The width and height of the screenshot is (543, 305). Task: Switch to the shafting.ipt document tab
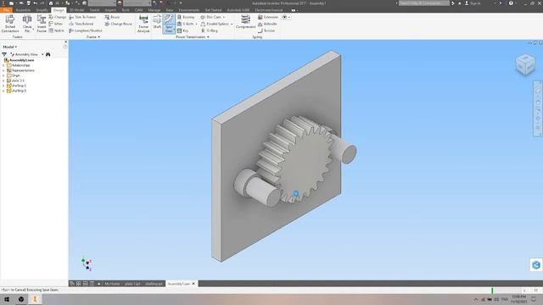tap(154, 284)
